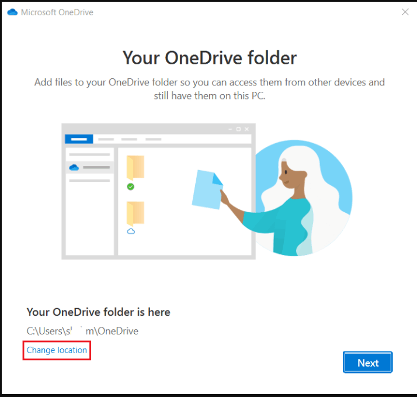
Task: Click the folder path C:\Users\...\OneDrive text
Action: [x=82, y=331]
